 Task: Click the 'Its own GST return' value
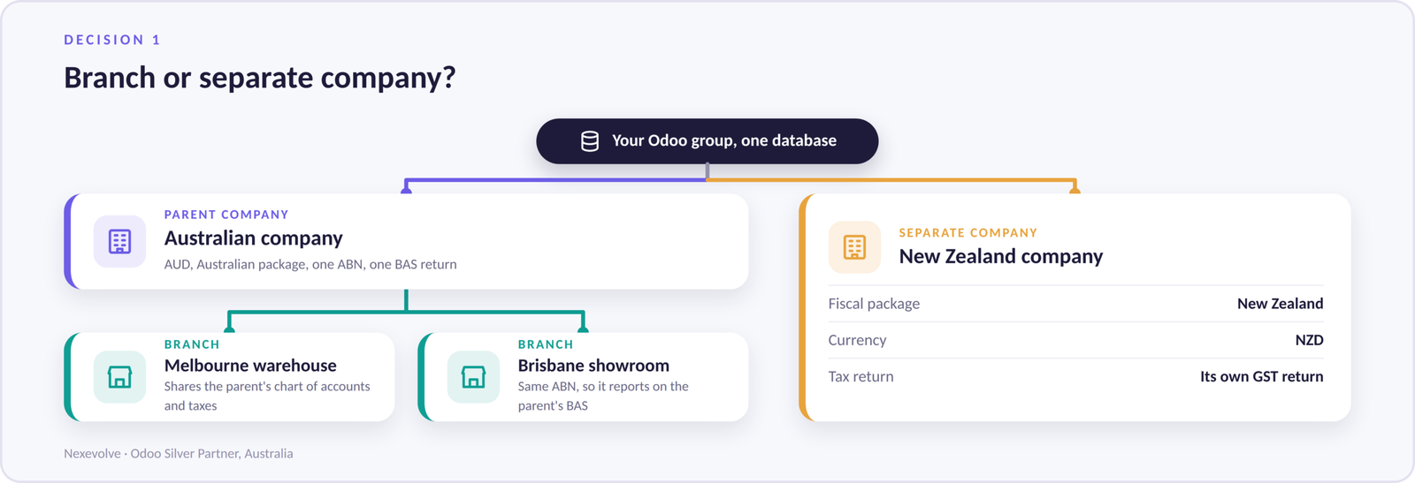coord(1262,376)
